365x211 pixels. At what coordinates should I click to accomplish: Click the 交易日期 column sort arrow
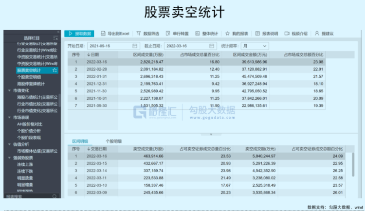[x=89, y=149]
